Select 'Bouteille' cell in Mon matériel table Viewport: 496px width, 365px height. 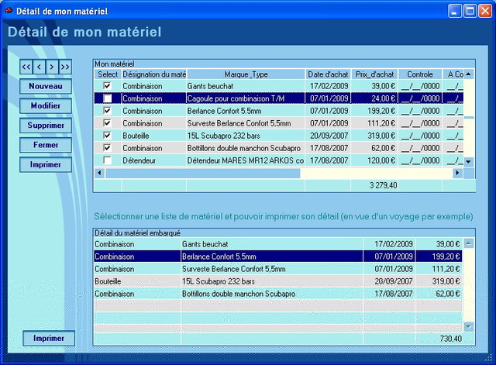[x=154, y=136]
